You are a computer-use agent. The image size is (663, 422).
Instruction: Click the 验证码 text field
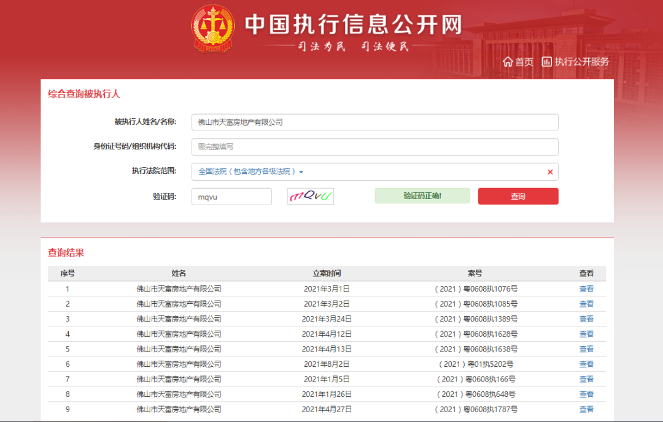[231, 197]
